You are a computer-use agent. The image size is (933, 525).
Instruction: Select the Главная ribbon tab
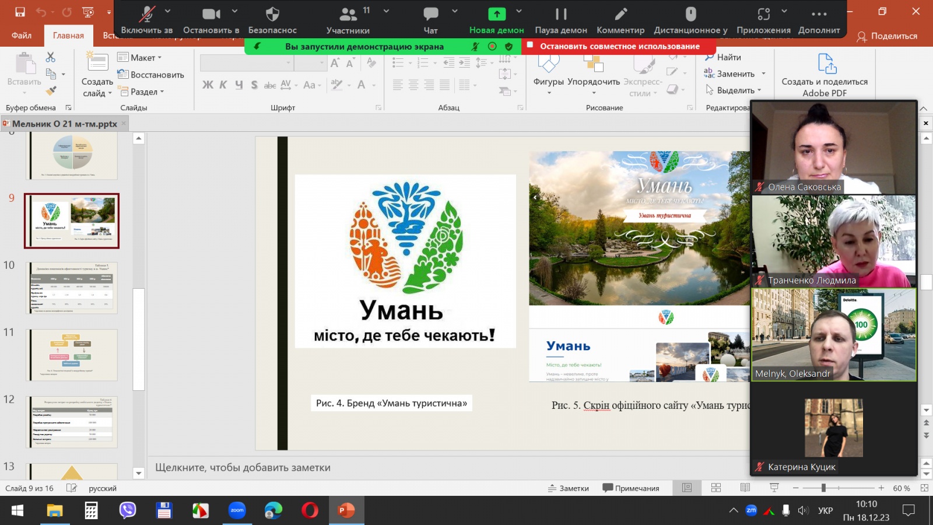68,36
